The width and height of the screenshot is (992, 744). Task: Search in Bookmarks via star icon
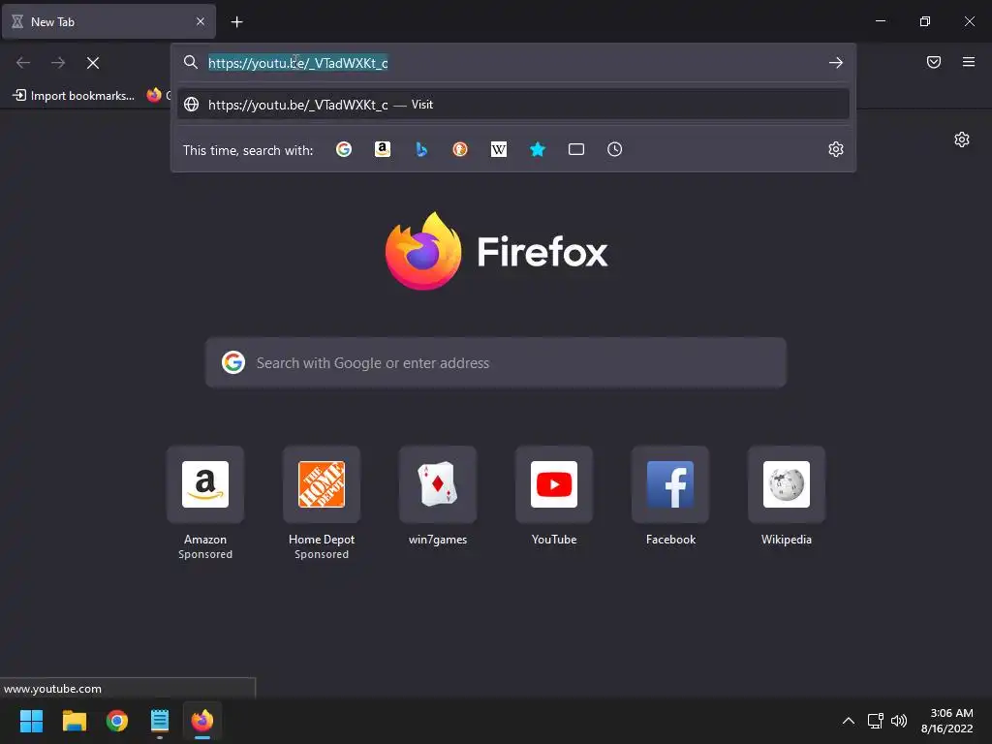(538, 149)
